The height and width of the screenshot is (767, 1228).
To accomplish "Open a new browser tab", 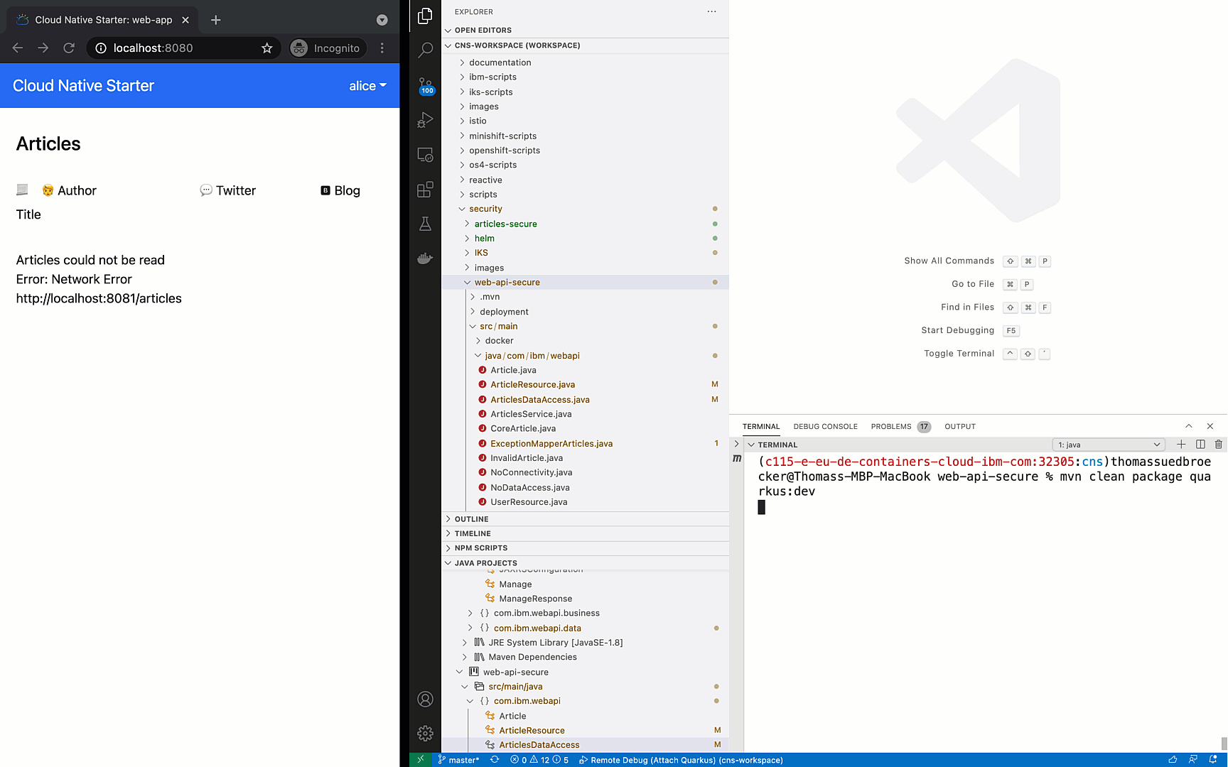I will [216, 20].
